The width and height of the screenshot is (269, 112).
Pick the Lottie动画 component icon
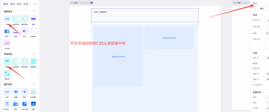pyautogui.click(x=25, y=104)
